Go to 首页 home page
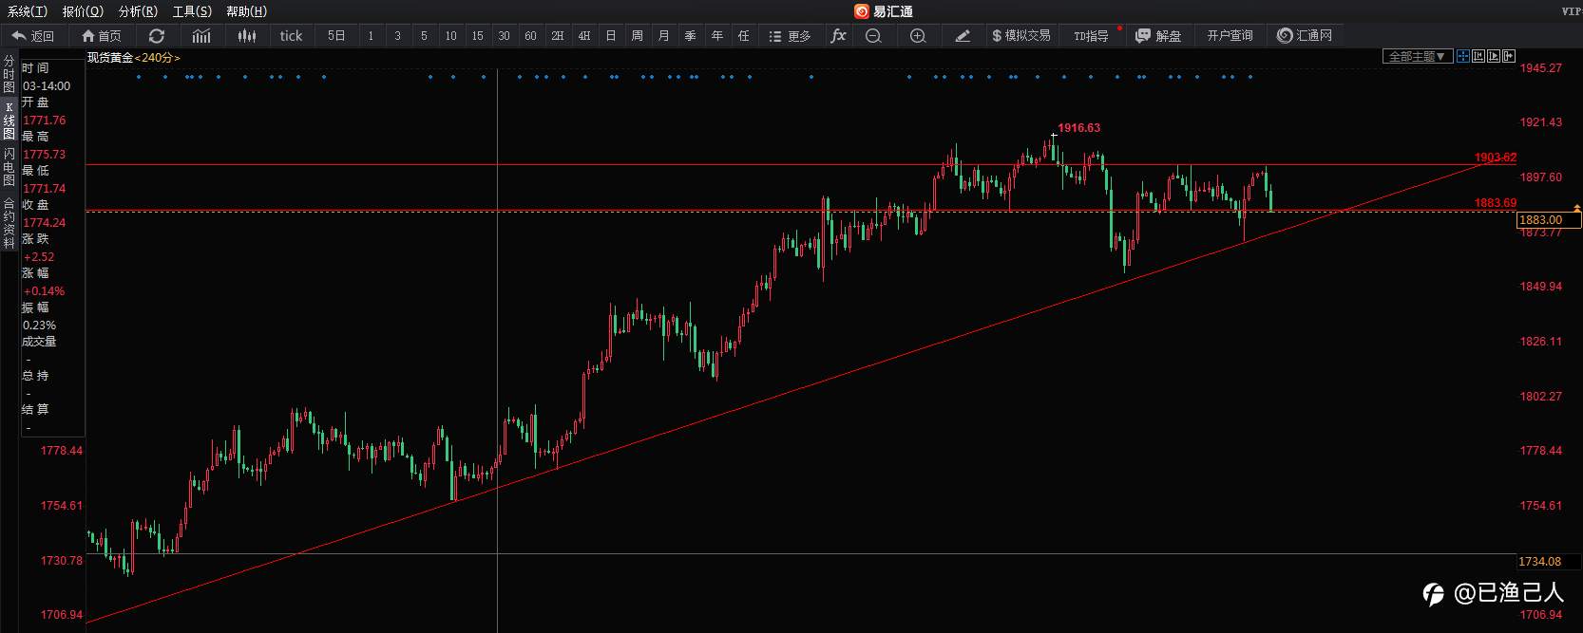1583x633 pixels. [x=102, y=35]
